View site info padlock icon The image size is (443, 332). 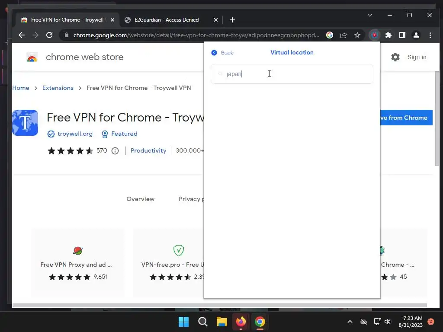pos(67,35)
